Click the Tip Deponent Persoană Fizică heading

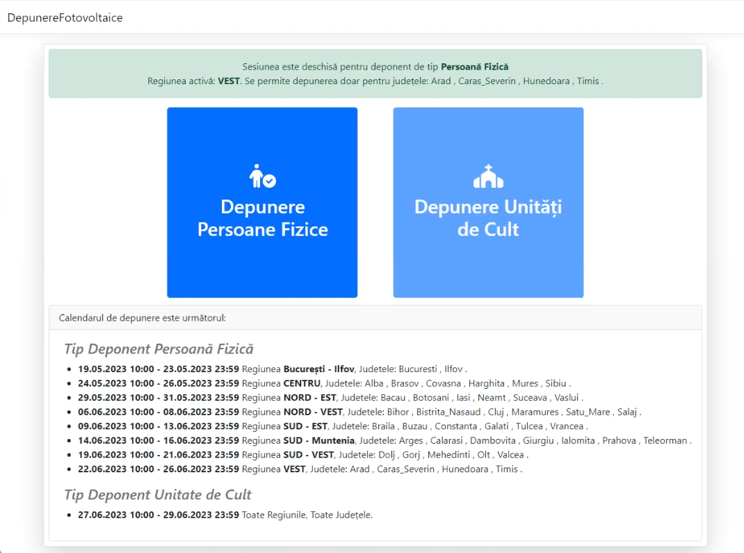[x=159, y=348]
